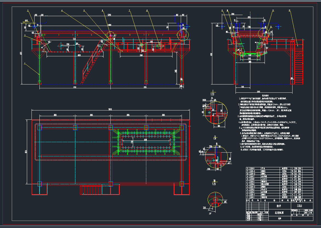
Task: Click the 技术要求 notes heading
Action: [x=265, y=96]
